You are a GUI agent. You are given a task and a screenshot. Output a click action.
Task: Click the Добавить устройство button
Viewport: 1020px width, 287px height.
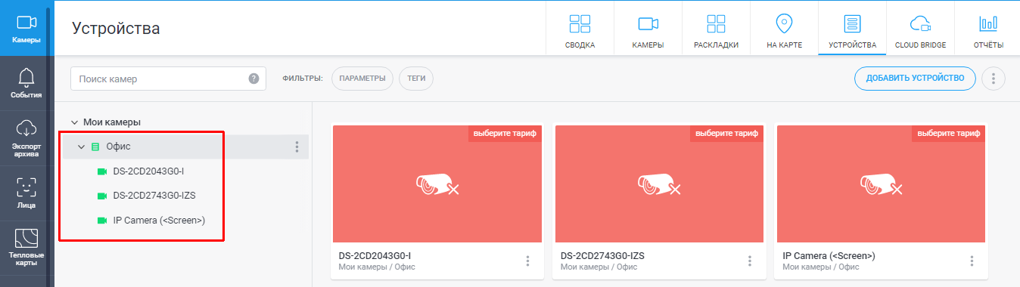(915, 79)
